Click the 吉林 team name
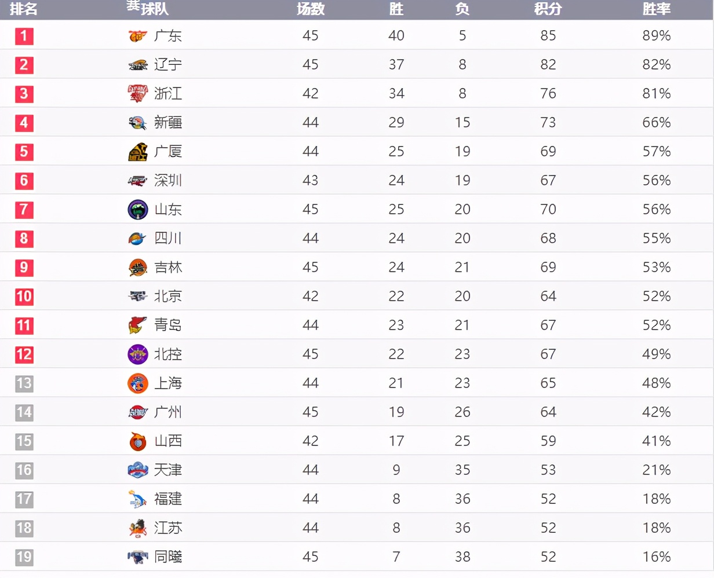This screenshot has width=714, height=578. 168,267
